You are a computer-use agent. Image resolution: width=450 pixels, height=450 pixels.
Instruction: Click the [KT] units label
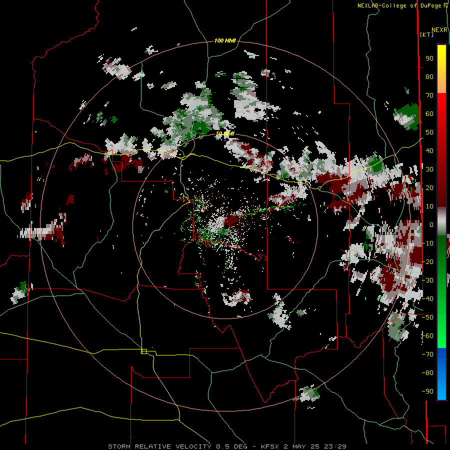point(427,34)
